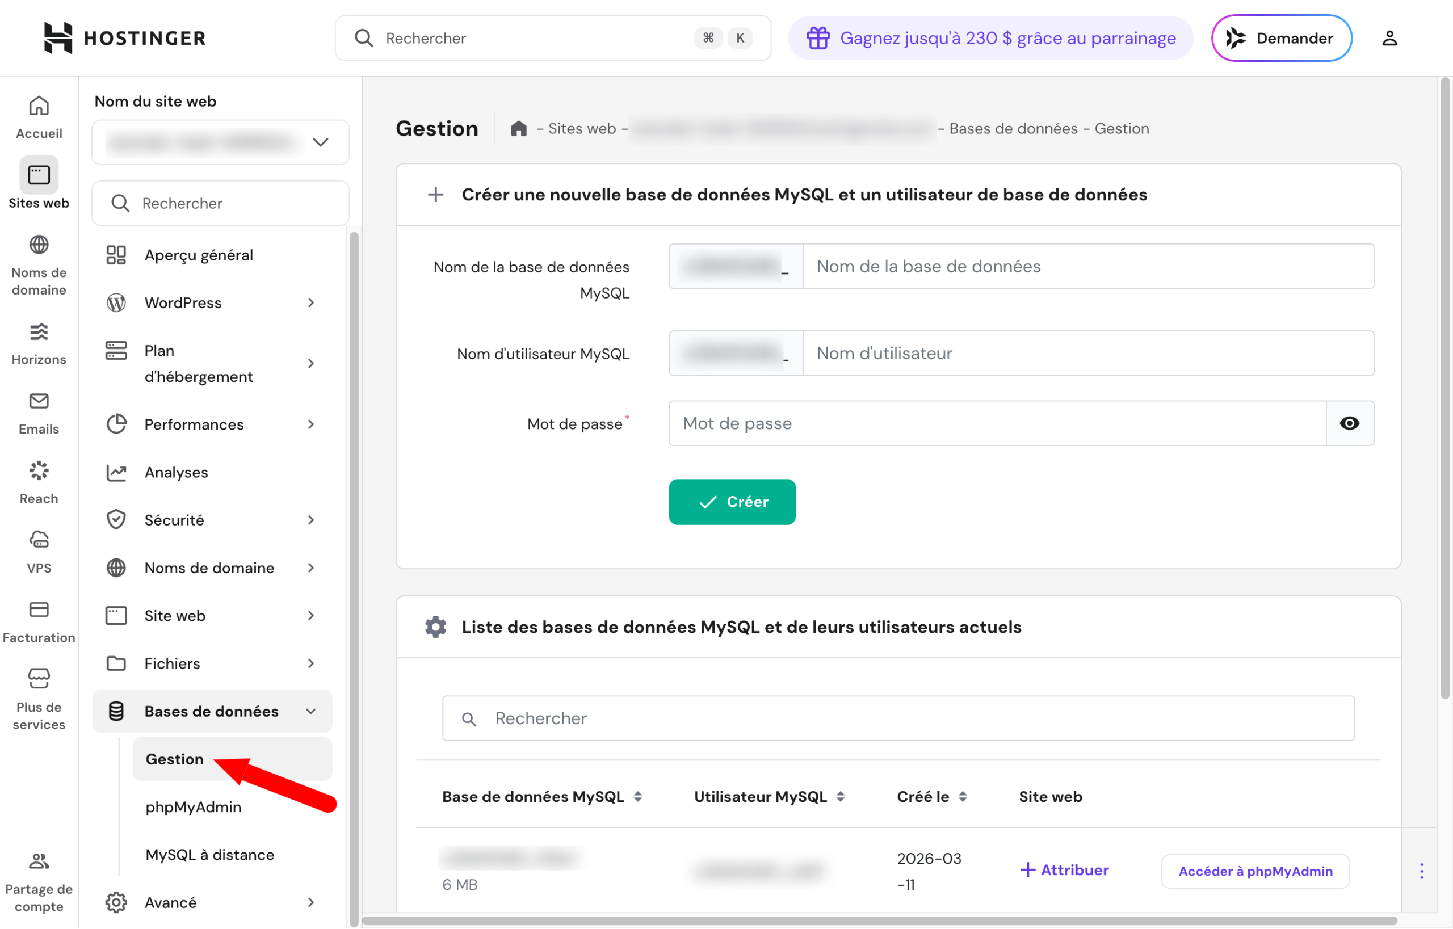The image size is (1453, 929).
Task: Click Accéder à phpMyAdmin button
Action: click(x=1255, y=871)
